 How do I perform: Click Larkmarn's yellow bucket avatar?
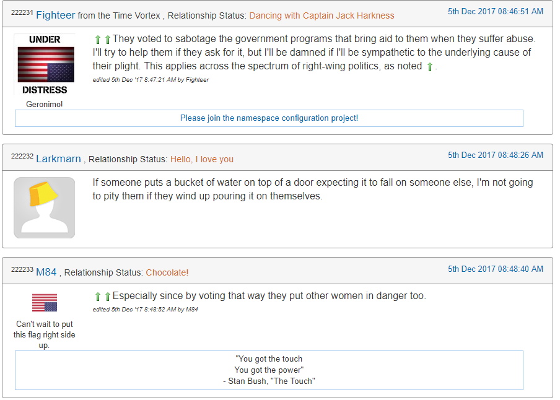point(45,208)
